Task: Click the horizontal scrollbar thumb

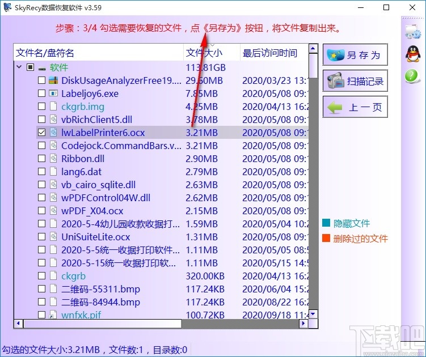Action: 103,324
